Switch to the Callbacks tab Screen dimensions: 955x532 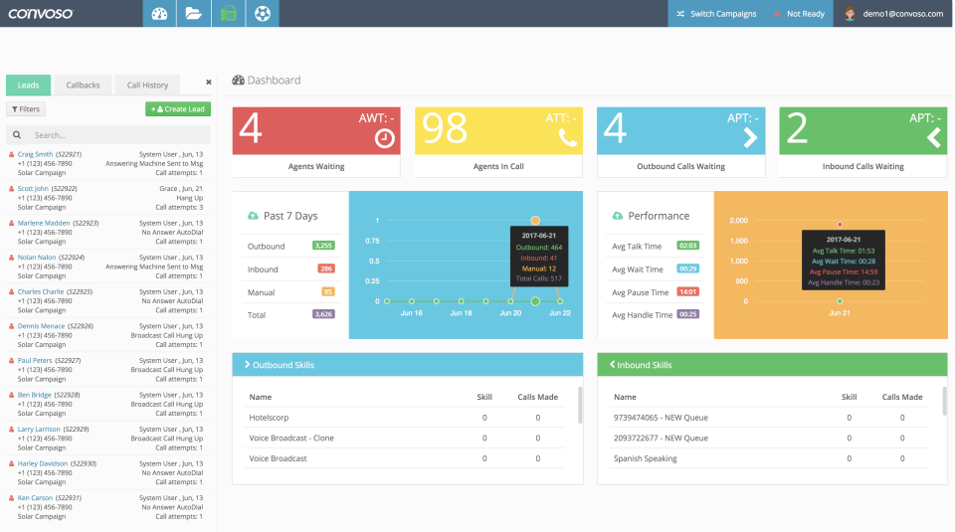(x=83, y=86)
